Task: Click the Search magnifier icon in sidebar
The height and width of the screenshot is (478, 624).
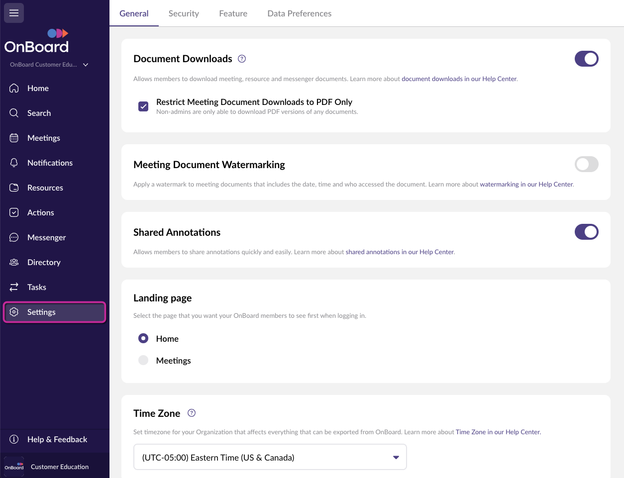Action: click(x=14, y=113)
